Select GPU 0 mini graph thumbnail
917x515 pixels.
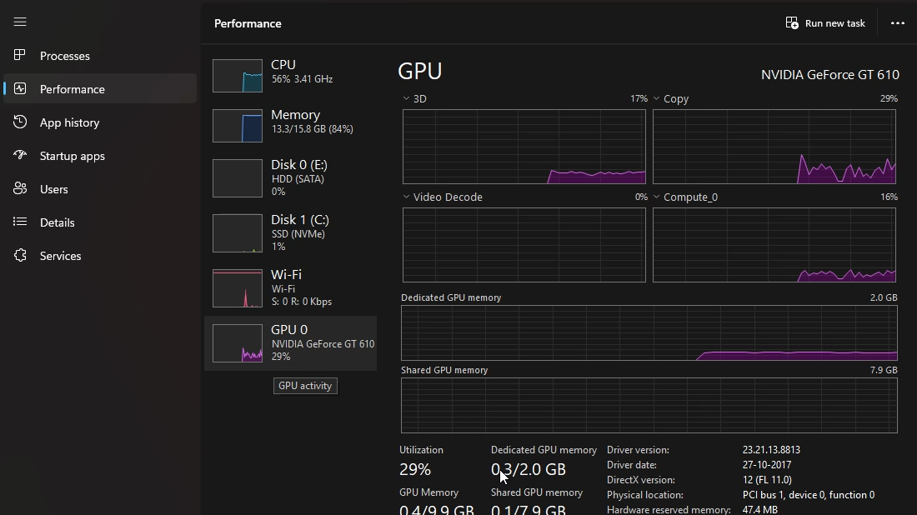click(x=238, y=343)
